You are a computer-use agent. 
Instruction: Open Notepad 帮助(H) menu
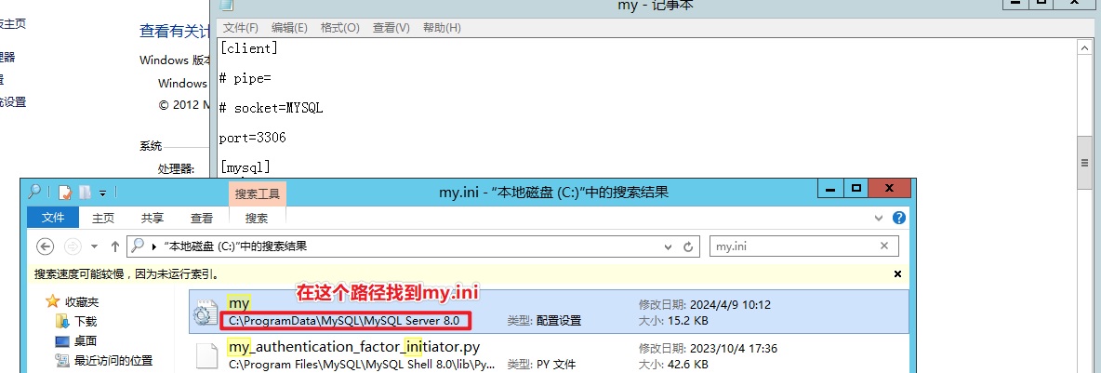click(x=442, y=28)
